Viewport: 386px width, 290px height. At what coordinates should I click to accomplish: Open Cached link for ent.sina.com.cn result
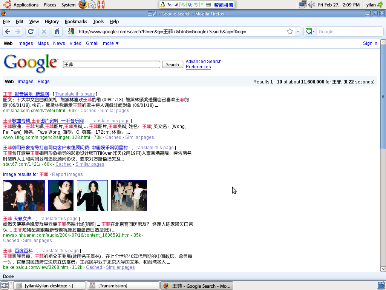coord(88,111)
